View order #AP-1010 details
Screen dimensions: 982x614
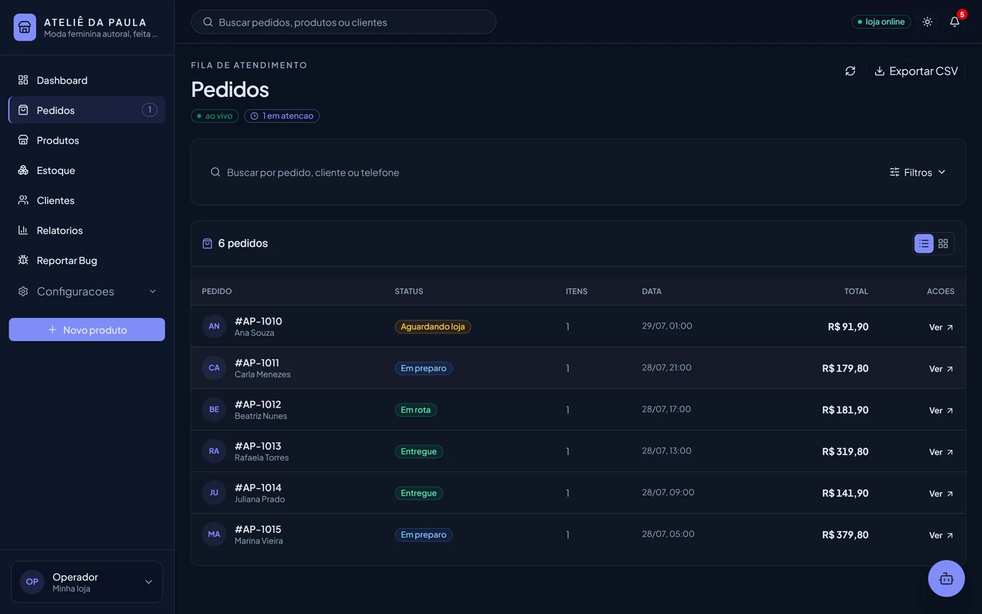point(941,327)
